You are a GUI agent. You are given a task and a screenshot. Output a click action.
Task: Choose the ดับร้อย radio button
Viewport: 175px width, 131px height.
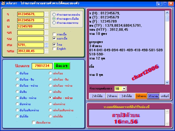pyautogui.click(x=17, y=73)
